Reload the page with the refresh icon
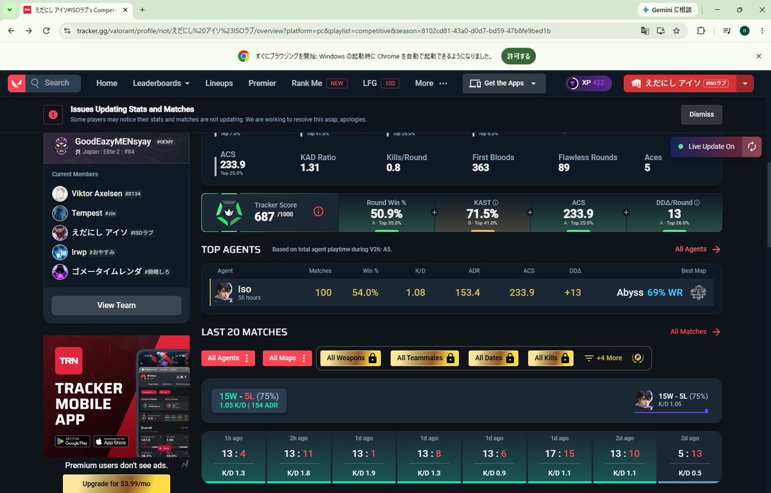The height and width of the screenshot is (493, 771). click(x=46, y=30)
